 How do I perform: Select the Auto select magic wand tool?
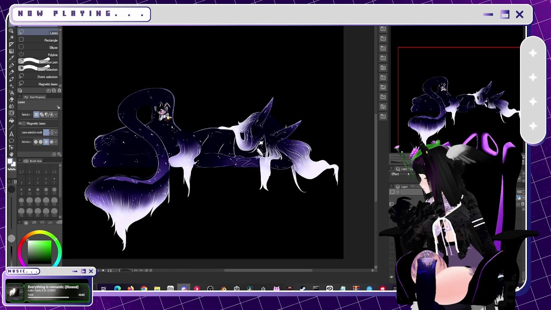tap(12, 37)
